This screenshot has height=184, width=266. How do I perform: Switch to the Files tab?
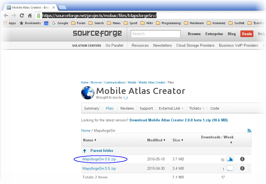pyautogui.click(x=109, y=108)
